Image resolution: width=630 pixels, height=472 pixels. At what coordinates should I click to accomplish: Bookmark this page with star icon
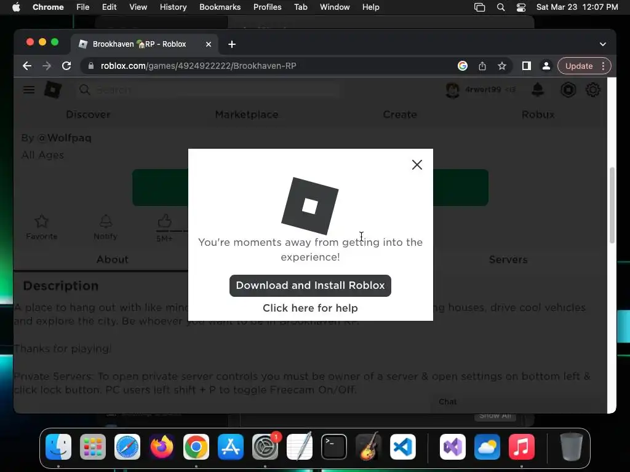pos(502,66)
